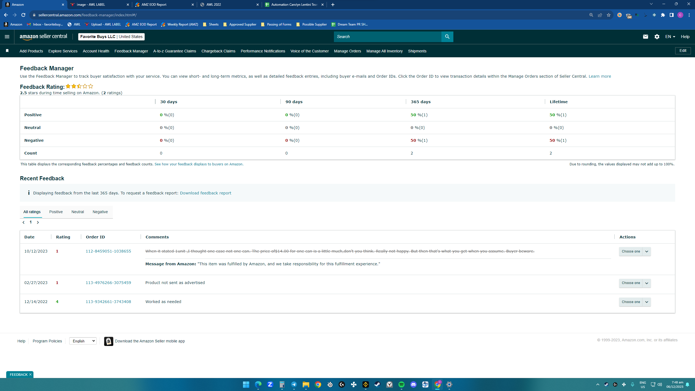
Task: Switch to the AWL 2022 browser tab
Action: (x=230, y=5)
